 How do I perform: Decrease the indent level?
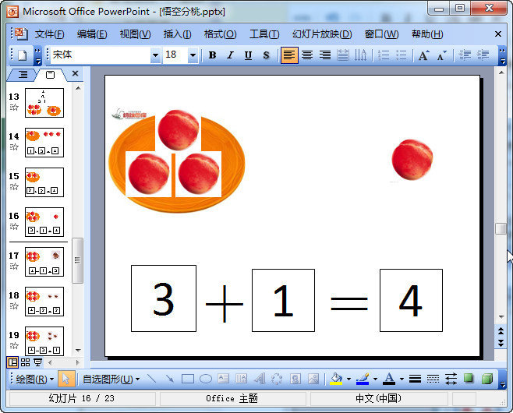[x=465, y=55]
